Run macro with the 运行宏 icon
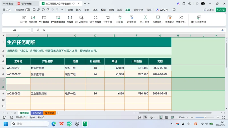 pyautogui.click(x=23, y=19)
